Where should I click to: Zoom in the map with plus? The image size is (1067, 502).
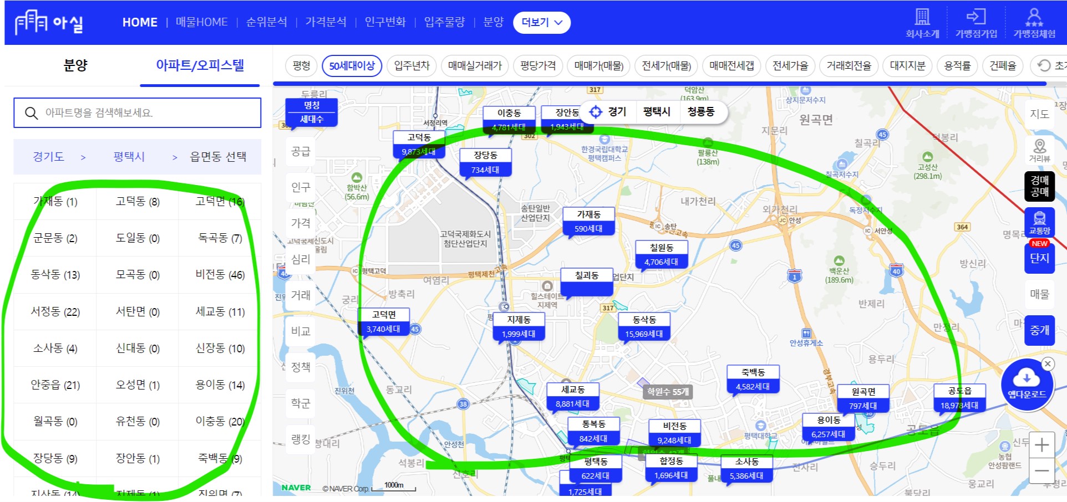(1042, 445)
